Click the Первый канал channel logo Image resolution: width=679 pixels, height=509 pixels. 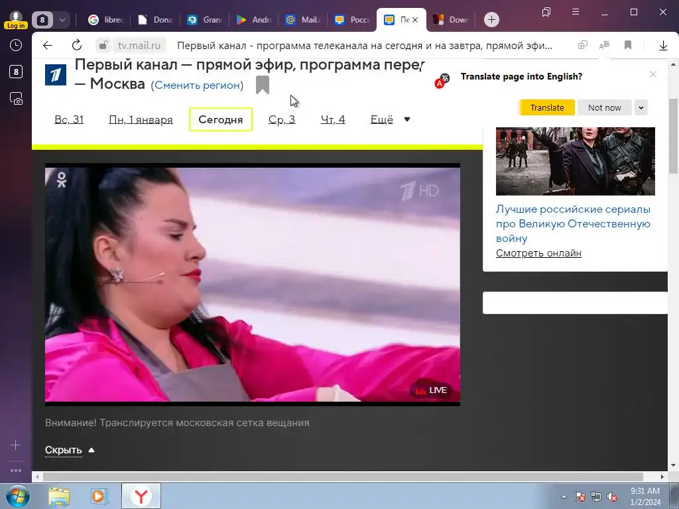tap(56, 75)
